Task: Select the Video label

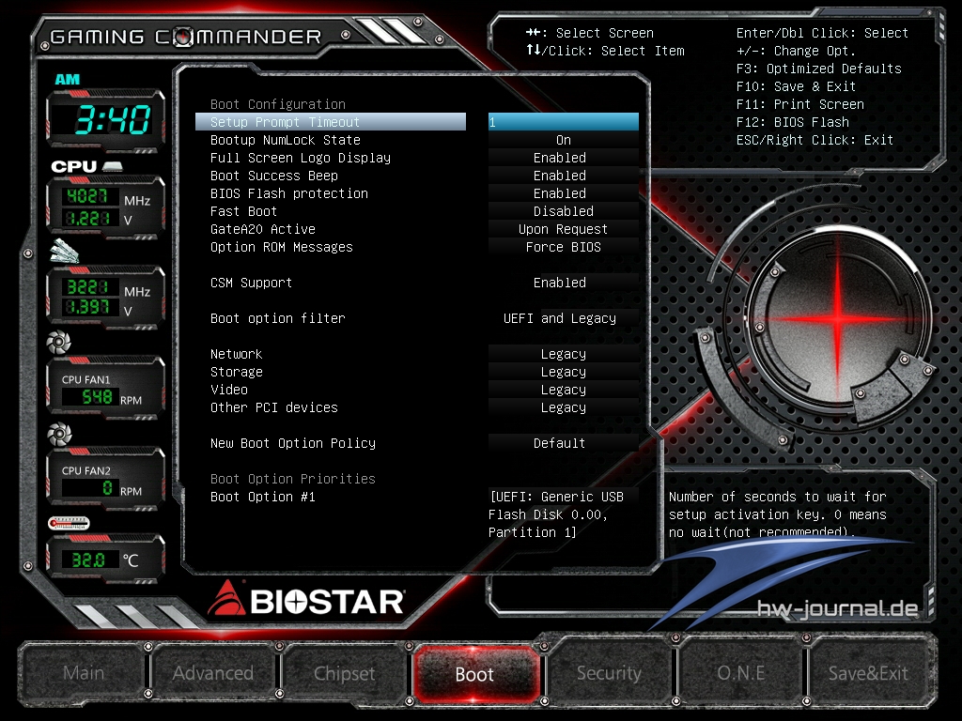Action: pyautogui.click(x=229, y=390)
